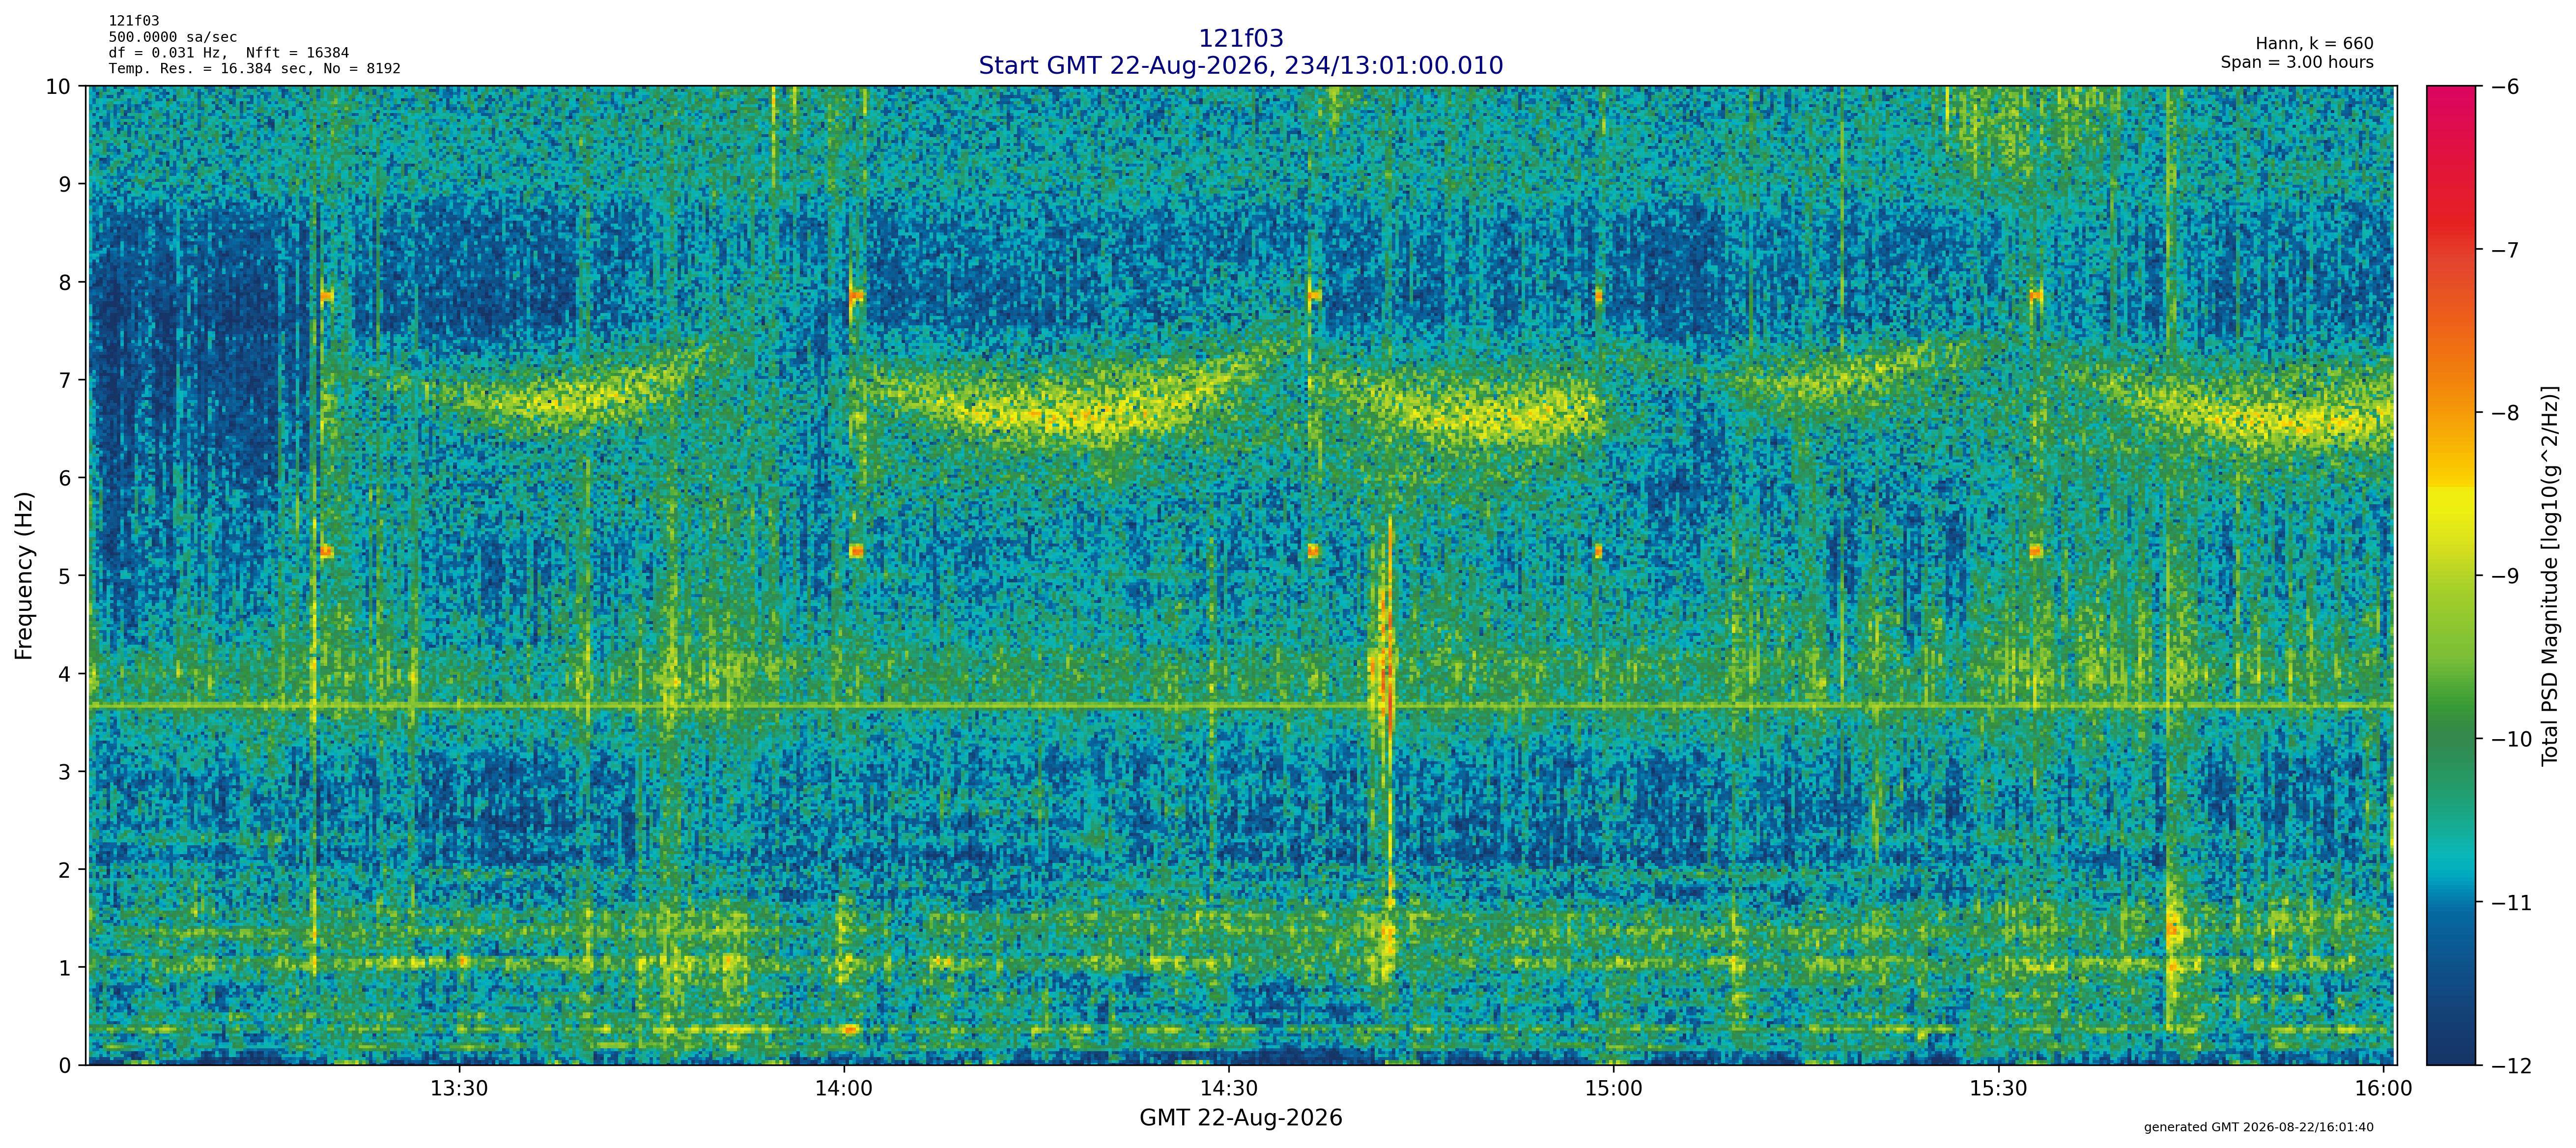Click the "GMT 22-Aug-2026" time axis label
2576x1148 pixels.
1240,1118
